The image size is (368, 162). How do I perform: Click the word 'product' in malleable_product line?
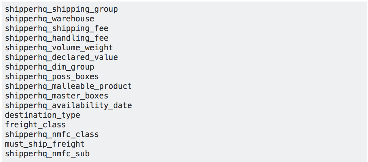(x=115, y=86)
